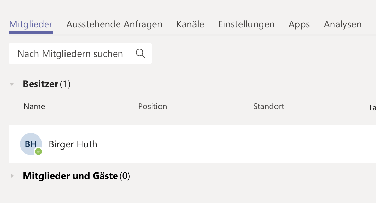Open the Mitglieder tab
Image resolution: width=376 pixels, height=203 pixels.
31,24
